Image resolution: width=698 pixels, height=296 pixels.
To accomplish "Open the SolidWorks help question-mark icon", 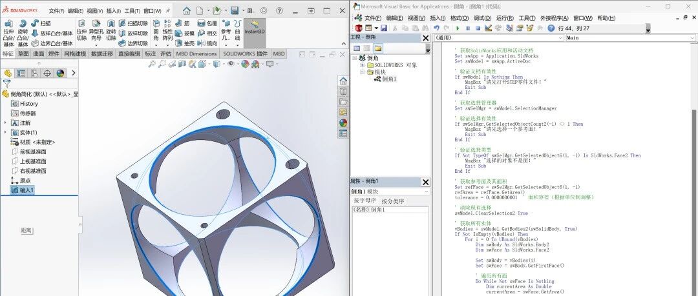I will 279,10.
